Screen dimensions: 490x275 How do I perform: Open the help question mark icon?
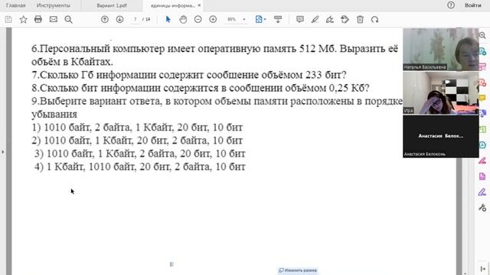[x=451, y=5]
